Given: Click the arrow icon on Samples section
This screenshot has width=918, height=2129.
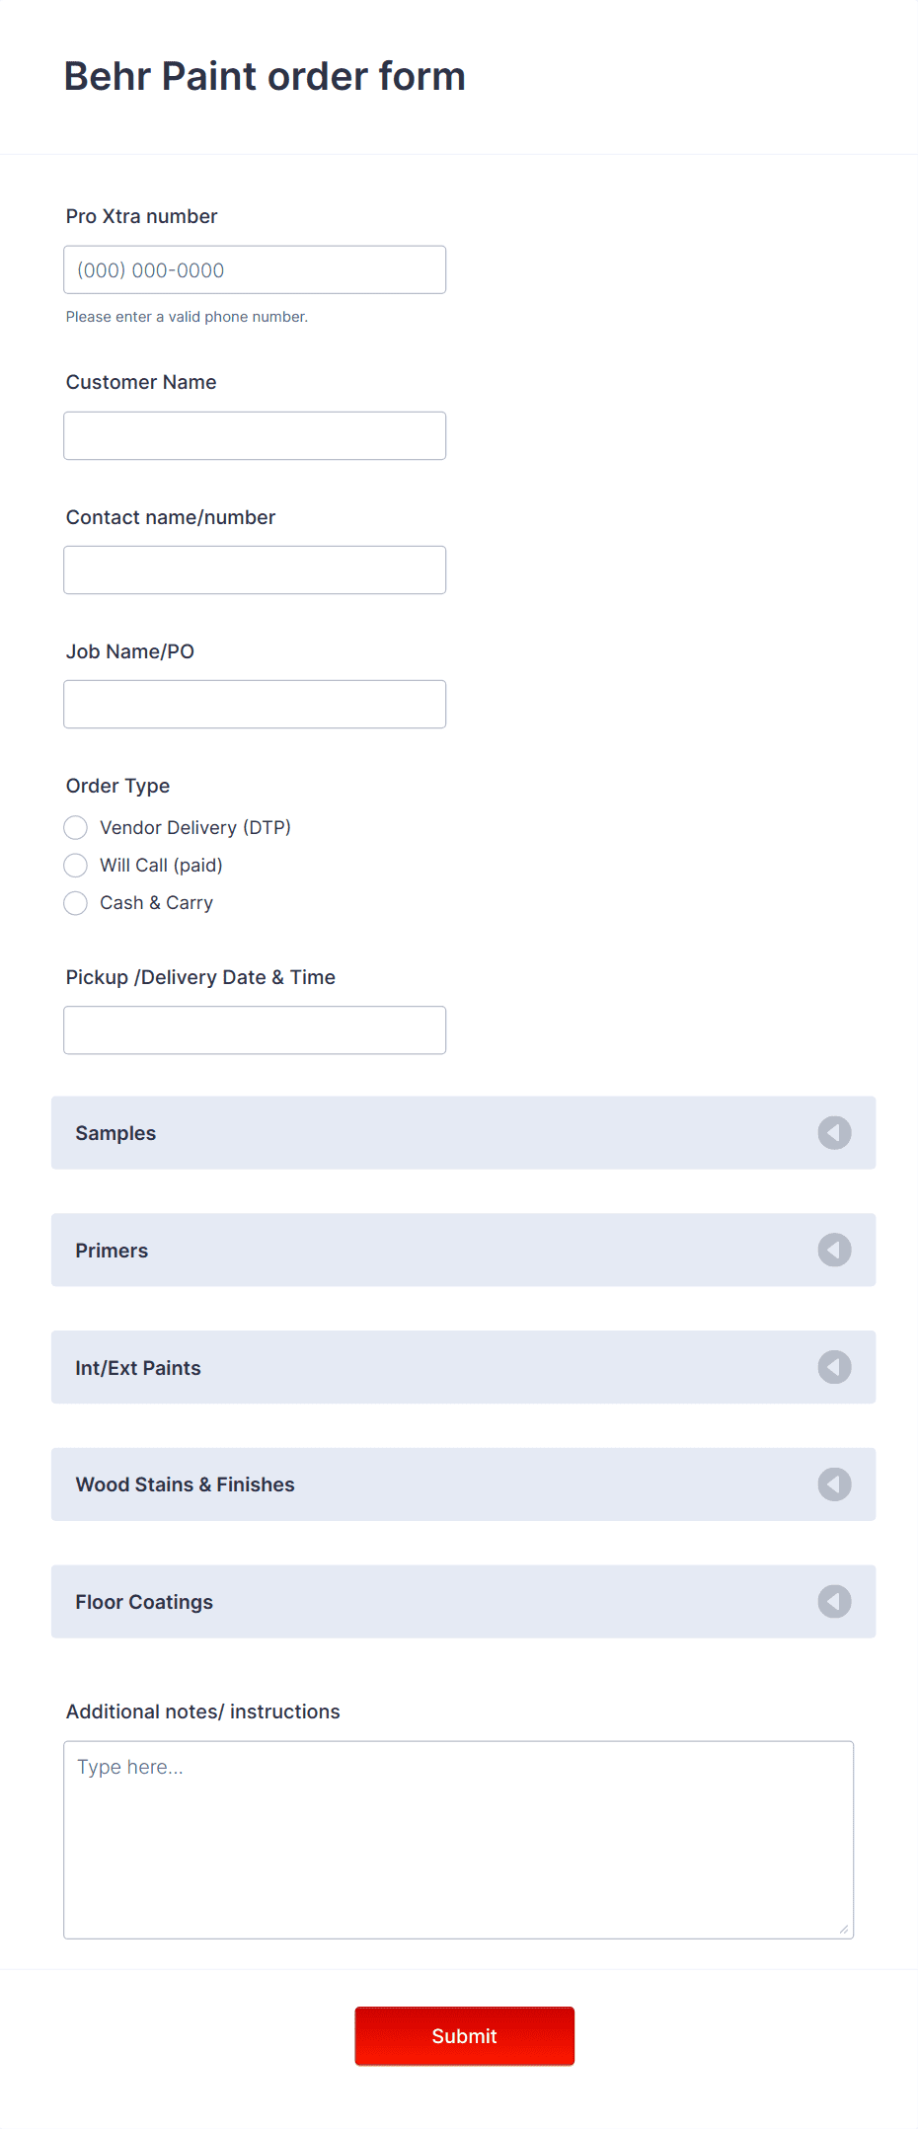Looking at the screenshot, I should coord(833,1132).
